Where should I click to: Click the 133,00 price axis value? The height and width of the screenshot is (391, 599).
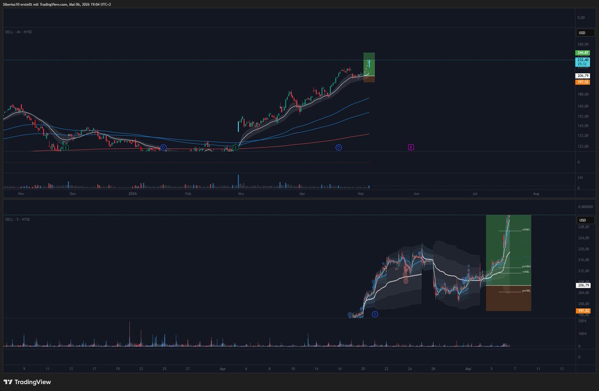coord(583,136)
